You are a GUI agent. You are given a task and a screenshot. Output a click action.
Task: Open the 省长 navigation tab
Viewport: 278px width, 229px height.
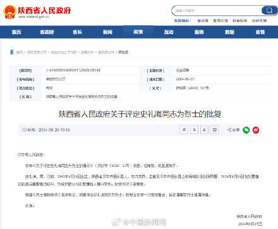pyautogui.click(x=77, y=32)
